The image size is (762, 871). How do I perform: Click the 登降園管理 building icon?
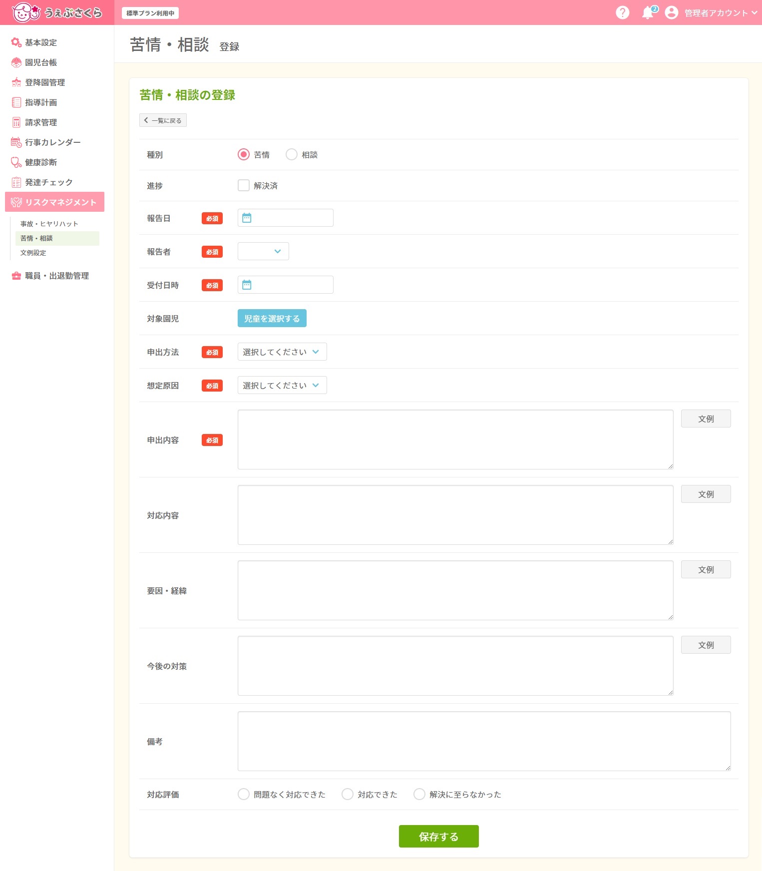tap(16, 82)
